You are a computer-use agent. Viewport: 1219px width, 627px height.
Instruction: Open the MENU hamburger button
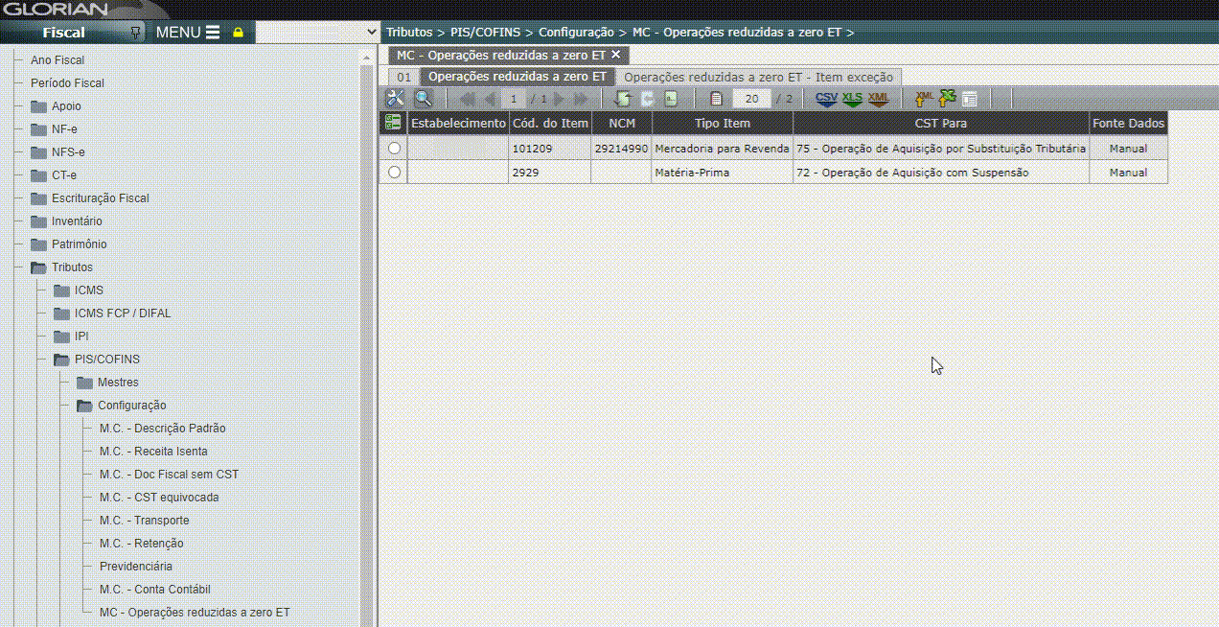coord(188,33)
